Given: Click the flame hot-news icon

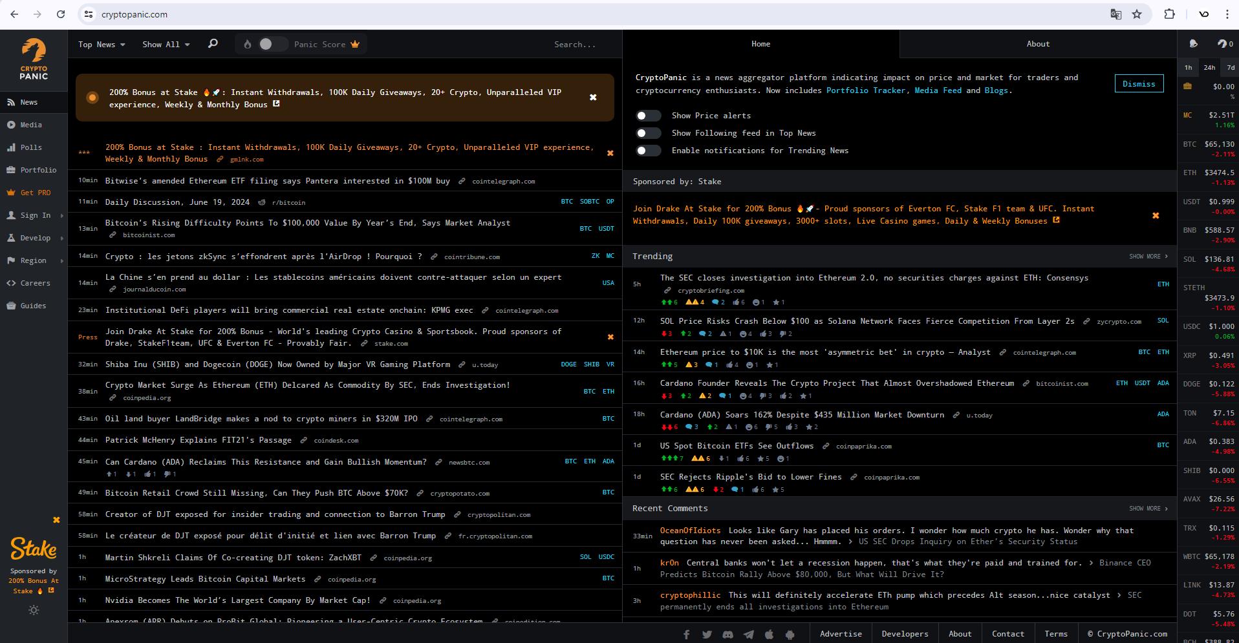Looking at the screenshot, I should (247, 44).
